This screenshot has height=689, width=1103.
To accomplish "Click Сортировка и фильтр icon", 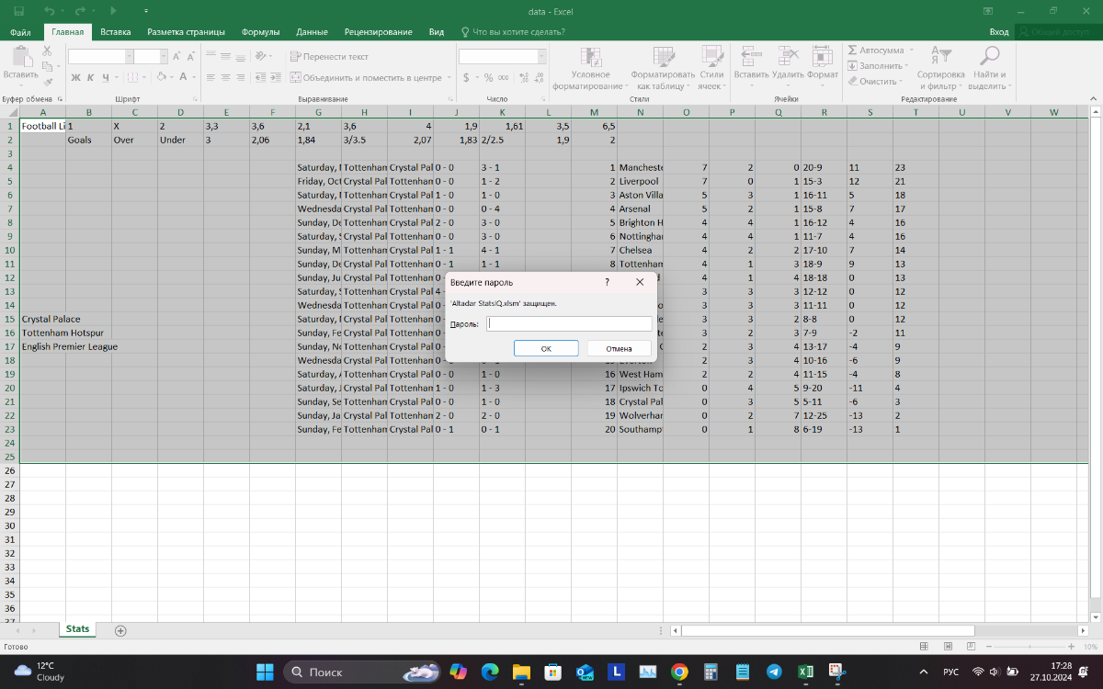I will tap(941, 55).
